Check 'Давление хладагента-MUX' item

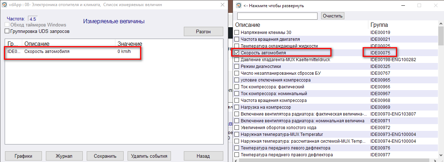coord(237,60)
